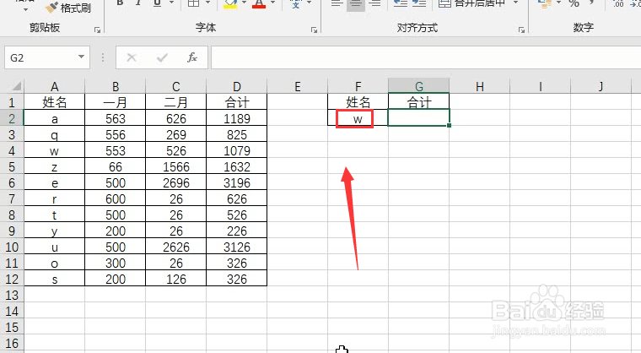Viewport: 641px width, 353px height.
Task: Click the Enter checkmark in formula bar
Action: 162,57
